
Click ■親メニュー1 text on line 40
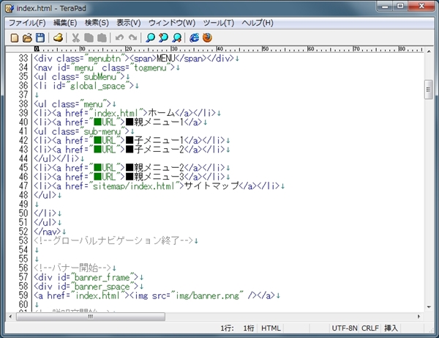tap(154, 122)
